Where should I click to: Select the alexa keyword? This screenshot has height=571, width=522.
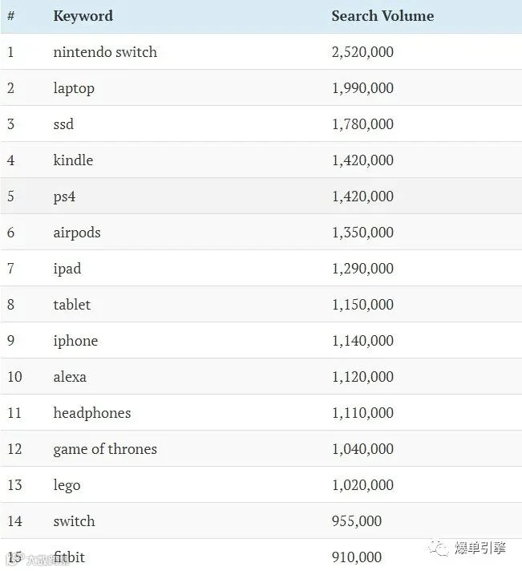[70, 377]
